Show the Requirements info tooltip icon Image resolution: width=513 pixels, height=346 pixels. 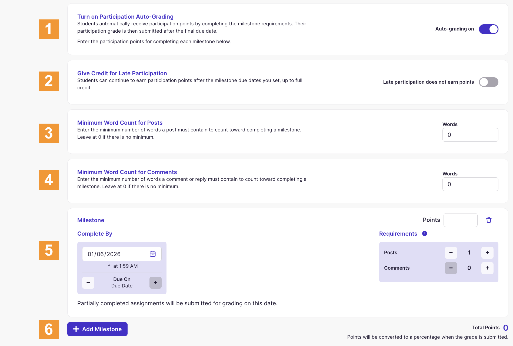pyautogui.click(x=425, y=233)
